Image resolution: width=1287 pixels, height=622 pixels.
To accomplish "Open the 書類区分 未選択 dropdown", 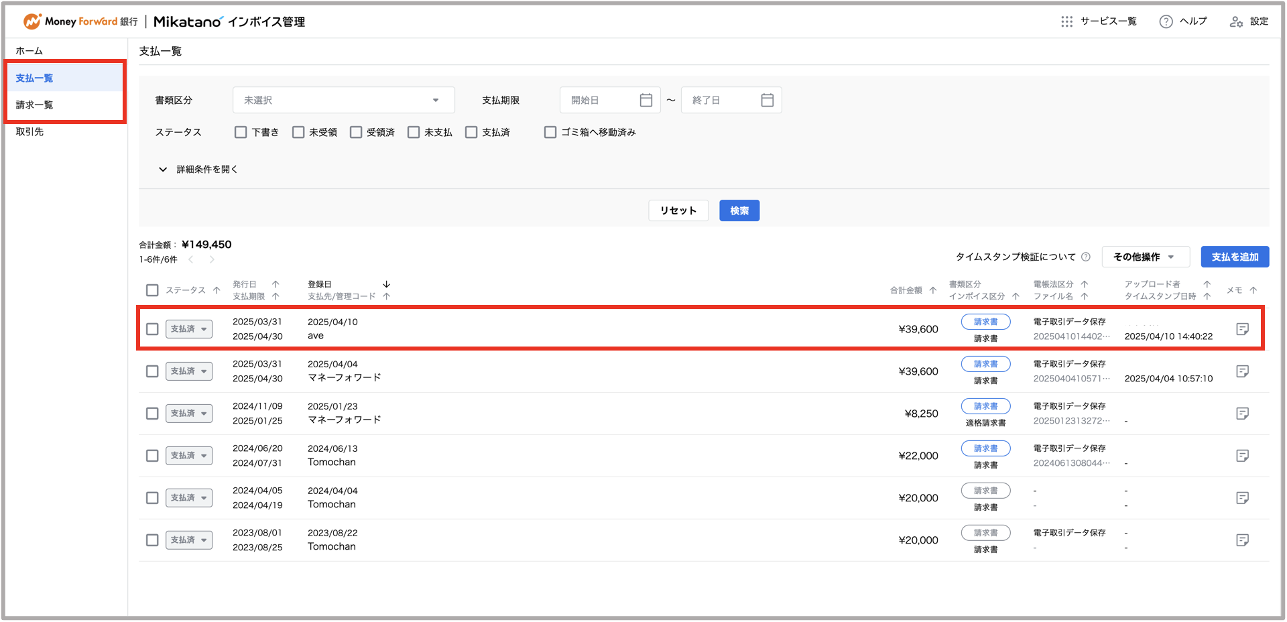I will pyautogui.click(x=343, y=100).
